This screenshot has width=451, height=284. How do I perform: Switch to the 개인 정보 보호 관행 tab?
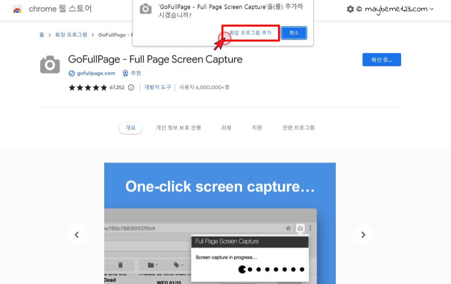[178, 128]
